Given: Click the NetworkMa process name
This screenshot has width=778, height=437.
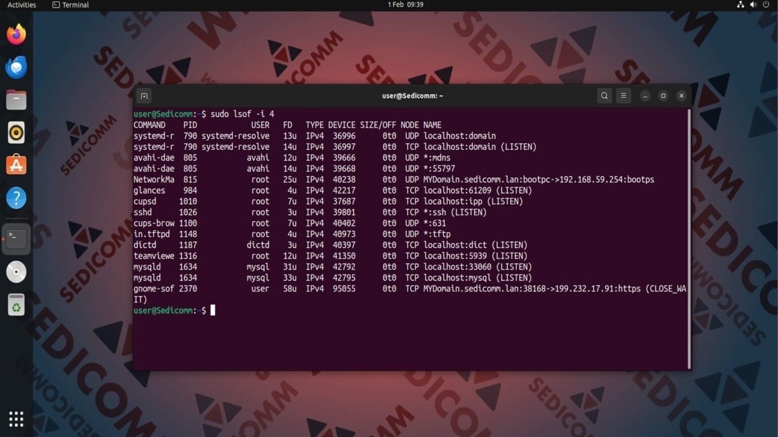Looking at the screenshot, I should point(154,180).
